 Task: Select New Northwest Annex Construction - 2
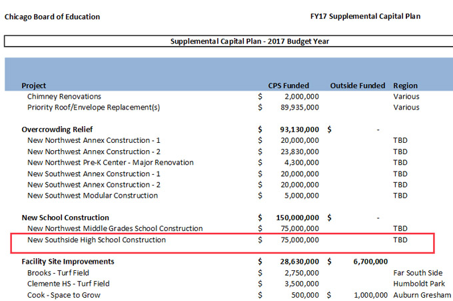click(94, 152)
